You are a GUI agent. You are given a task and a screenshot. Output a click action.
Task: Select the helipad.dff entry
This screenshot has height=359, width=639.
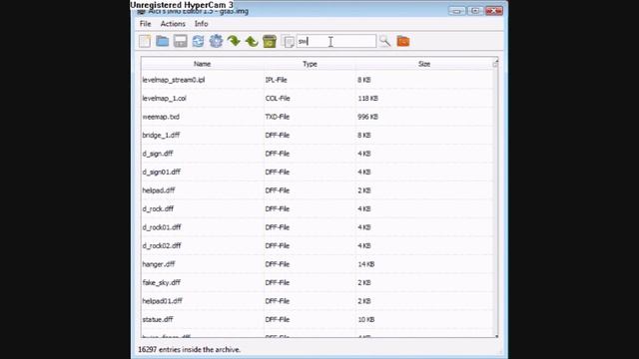point(159,190)
